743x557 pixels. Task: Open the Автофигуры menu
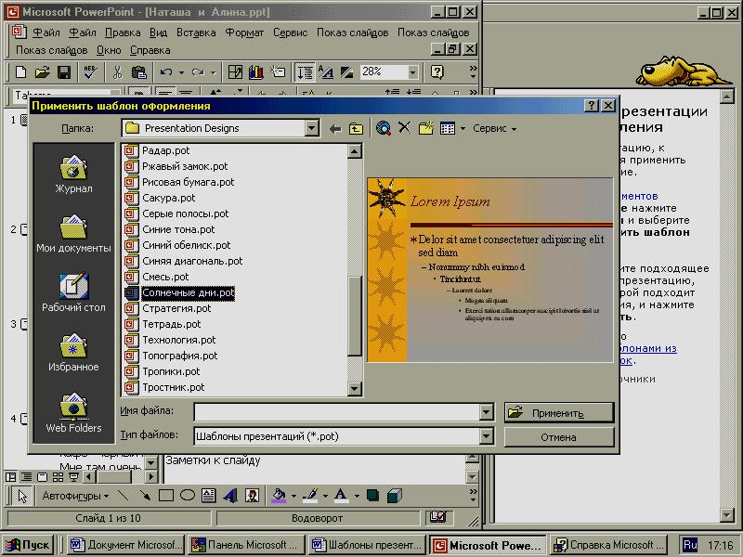[75, 496]
